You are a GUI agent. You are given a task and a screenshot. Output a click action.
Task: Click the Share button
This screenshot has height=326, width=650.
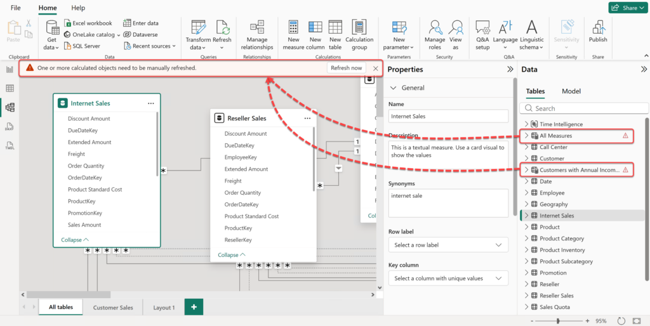629,8
